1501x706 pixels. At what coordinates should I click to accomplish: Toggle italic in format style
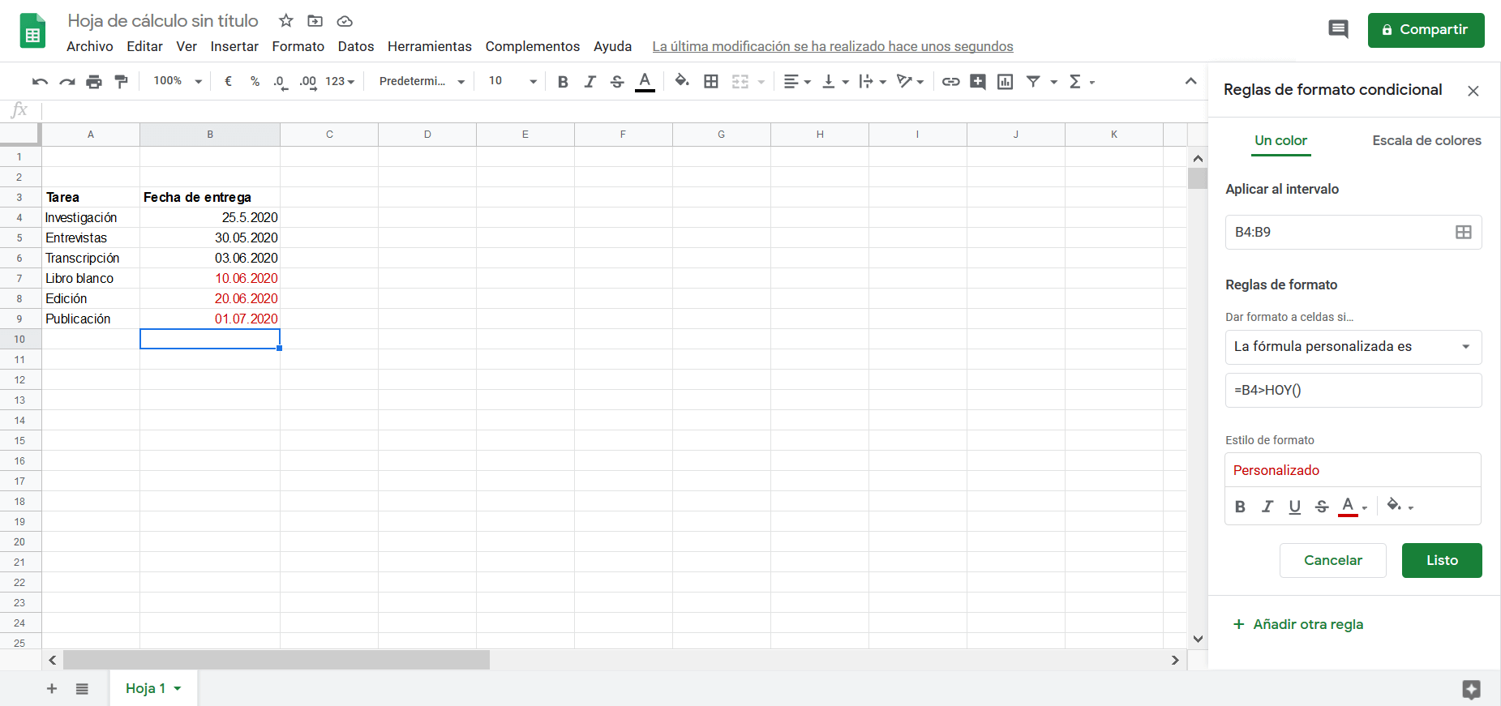click(x=1267, y=507)
